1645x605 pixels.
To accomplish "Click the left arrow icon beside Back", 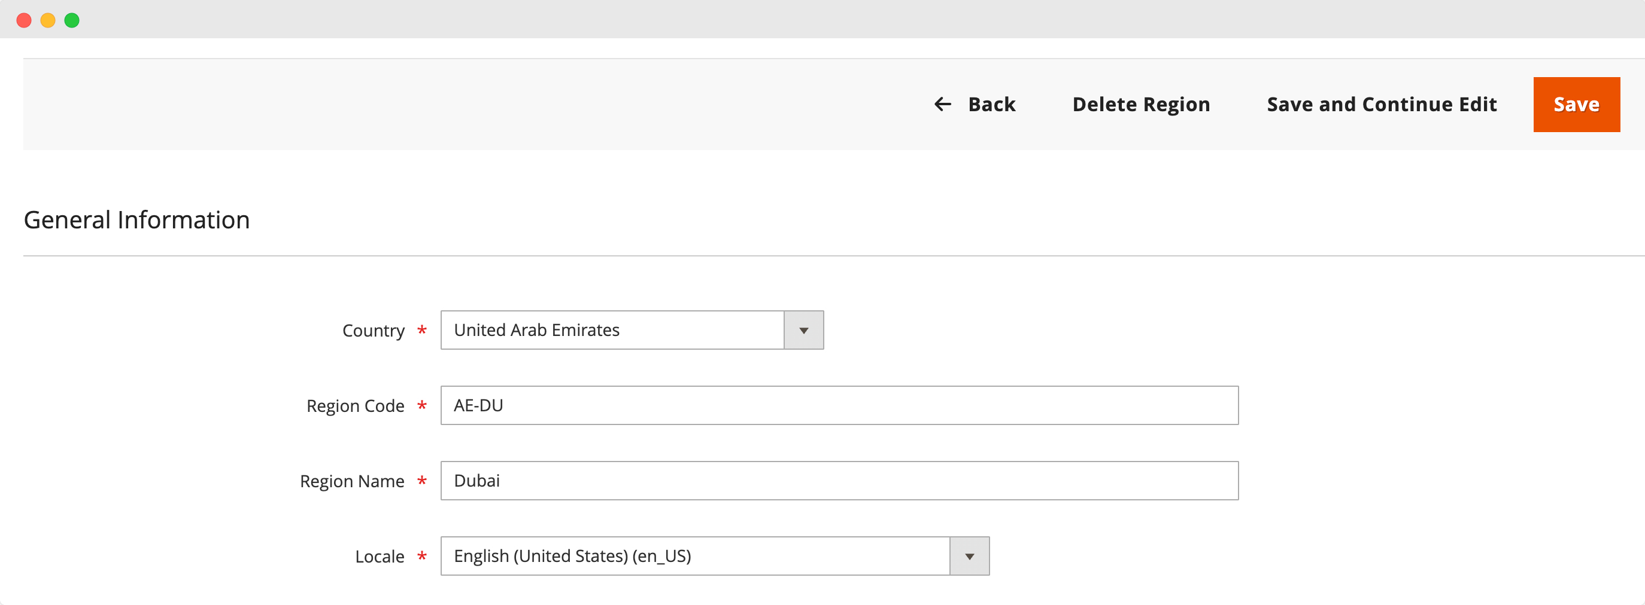I will point(943,105).
